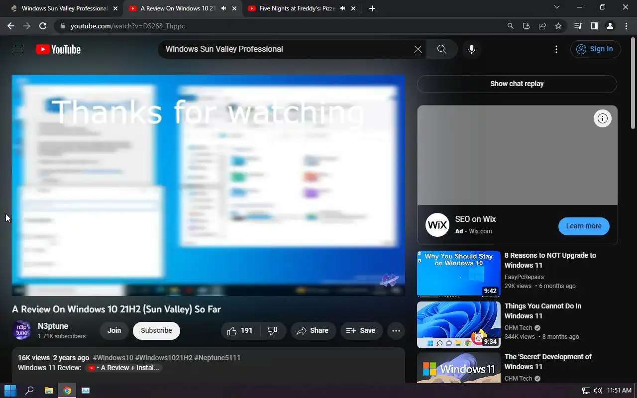
Task: Open volume control in system tray
Action: 598,391
